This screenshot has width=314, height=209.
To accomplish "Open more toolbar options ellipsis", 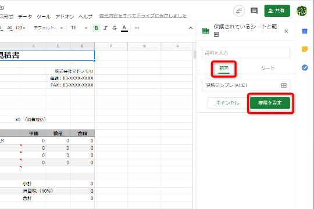I will click(137, 28).
